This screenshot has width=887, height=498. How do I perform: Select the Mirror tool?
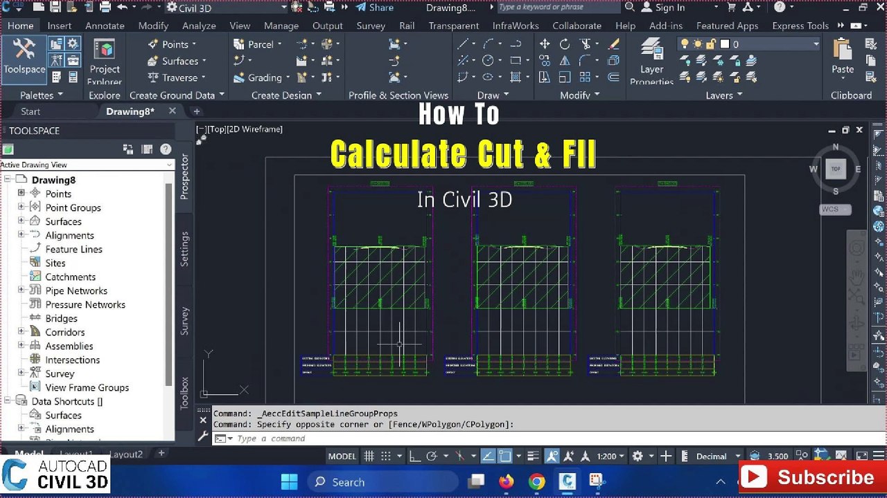pyautogui.click(x=565, y=61)
